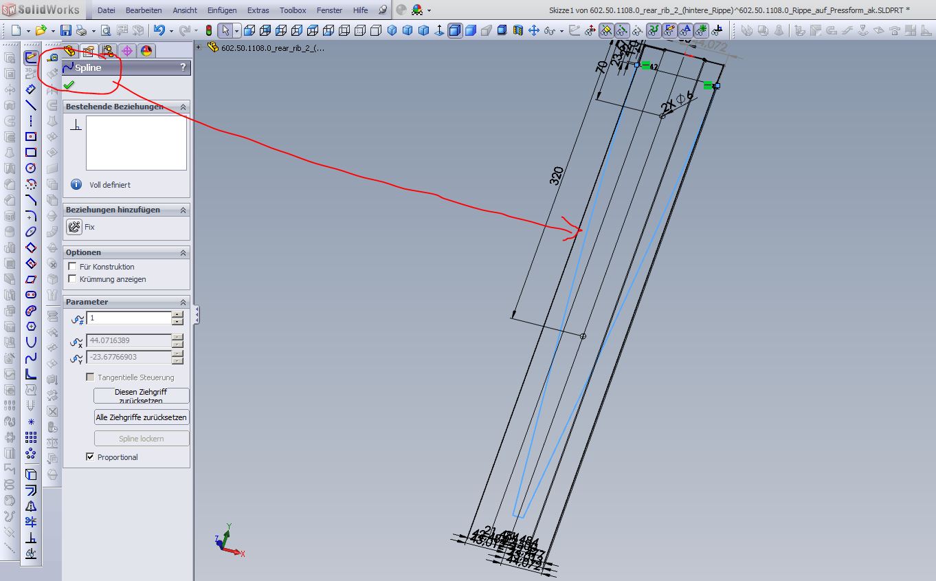This screenshot has width=936, height=581.
Task: Click the green checkmark to confirm Spline
Action: click(x=69, y=85)
